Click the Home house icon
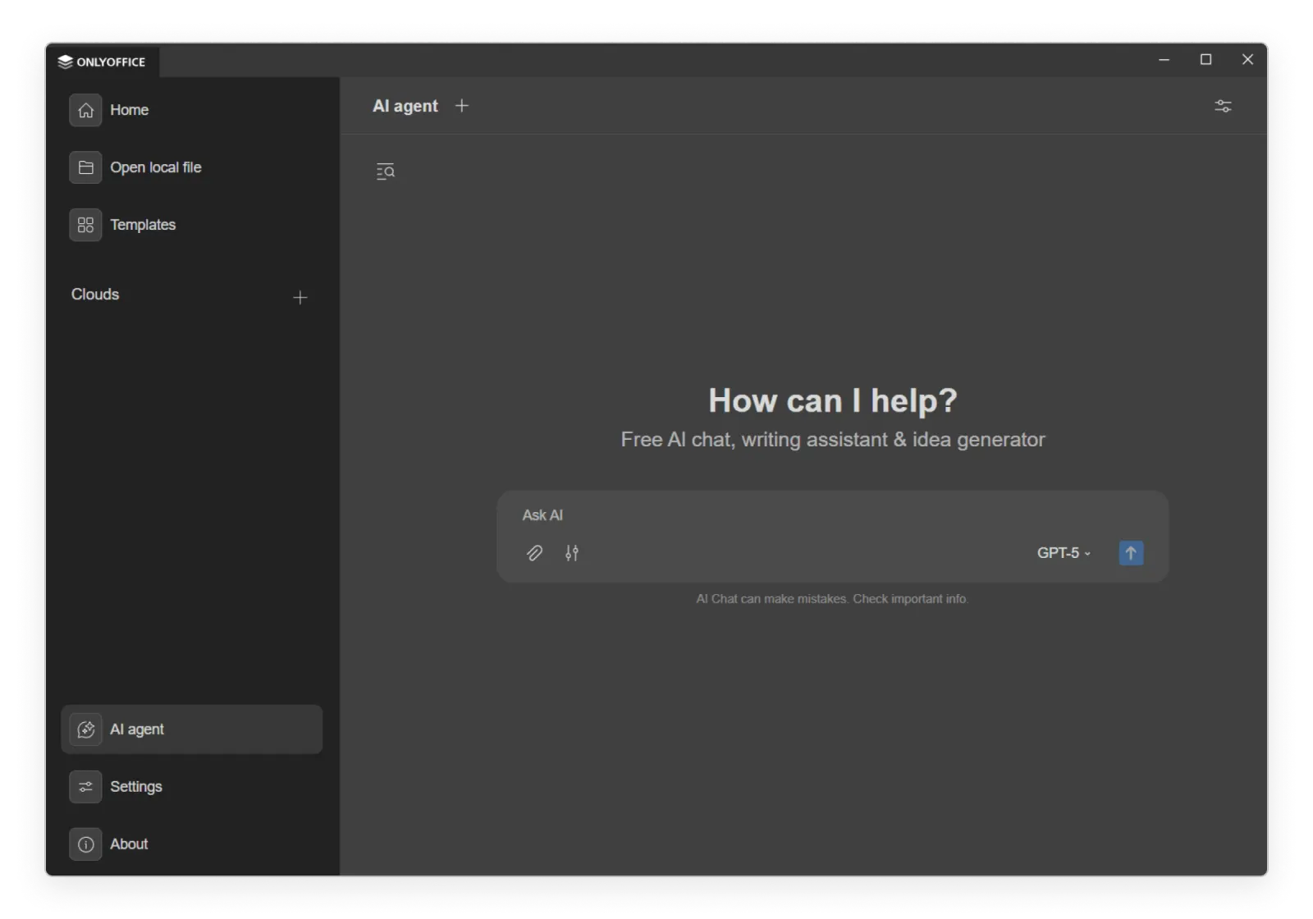1313x919 pixels. point(85,110)
